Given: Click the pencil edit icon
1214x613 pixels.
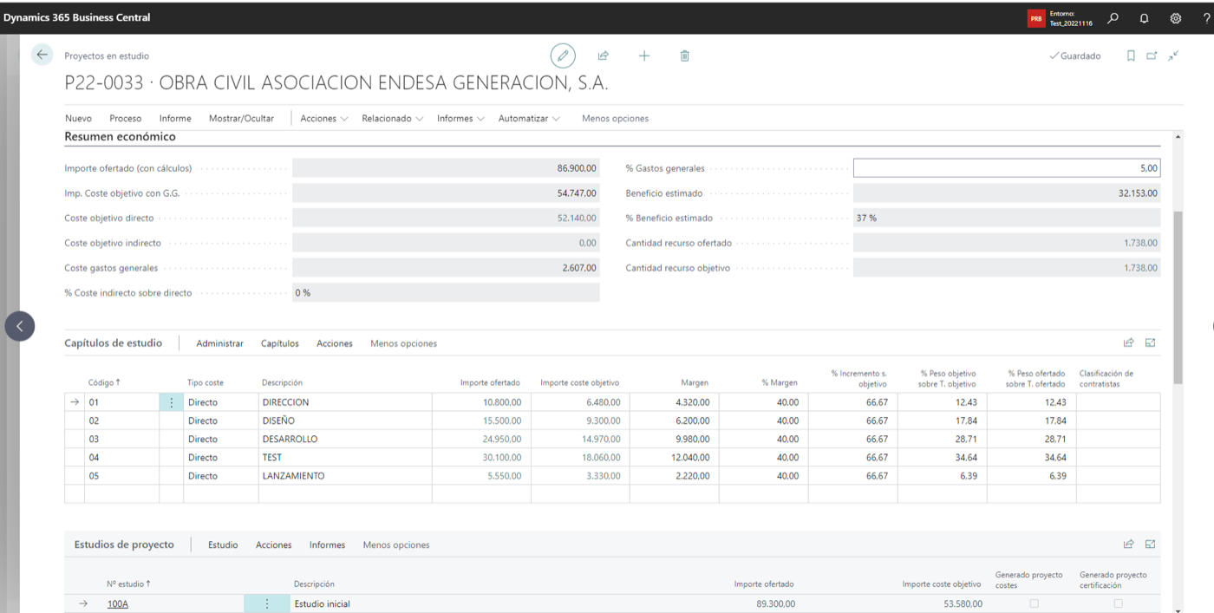Looking at the screenshot, I should click(x=563, y=55).
